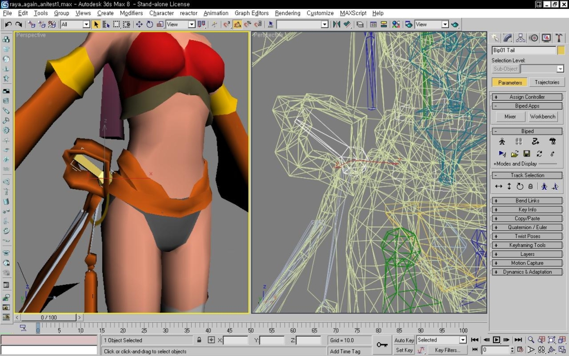Undo the last action with the Undo arrow

pyautogui.click(x=8, y=24)
